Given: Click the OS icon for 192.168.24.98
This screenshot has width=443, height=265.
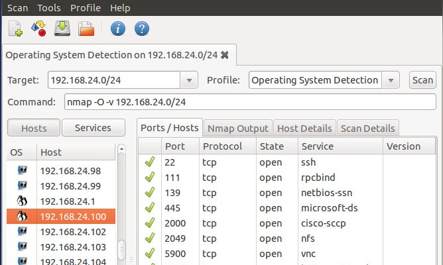Looking at the screenshot, I should point(22,171).
